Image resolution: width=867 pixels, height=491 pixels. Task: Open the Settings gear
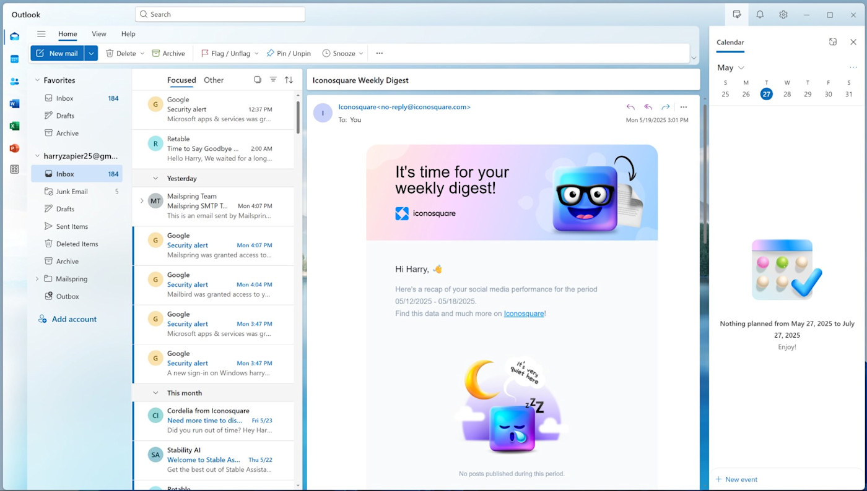point(783,14)
